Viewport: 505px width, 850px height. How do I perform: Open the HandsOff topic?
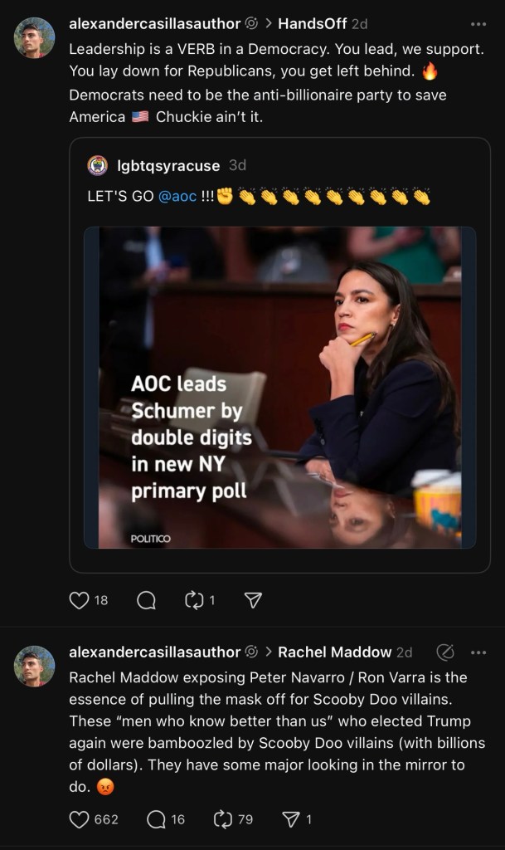pyautogui.click(x=312, y=24)
